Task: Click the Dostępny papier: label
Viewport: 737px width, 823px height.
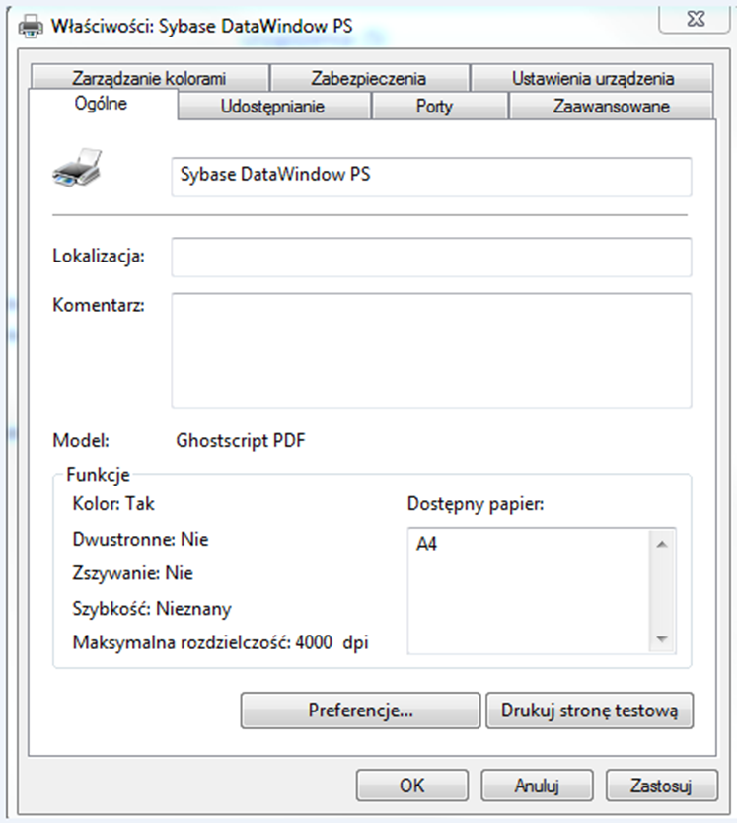Action: (x=476, y=504)
